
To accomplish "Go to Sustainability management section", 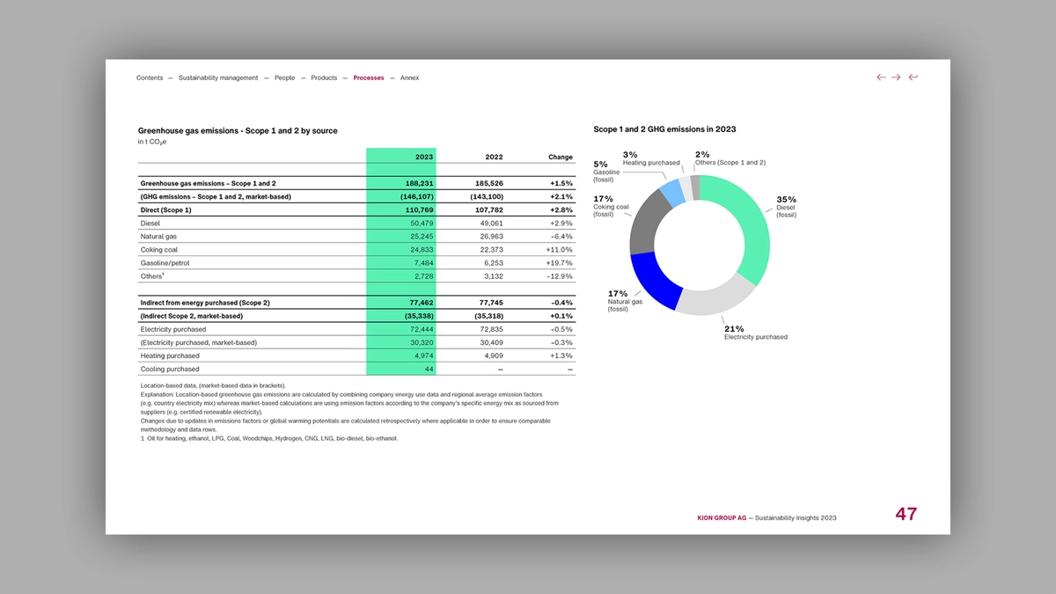I will 218,77.
